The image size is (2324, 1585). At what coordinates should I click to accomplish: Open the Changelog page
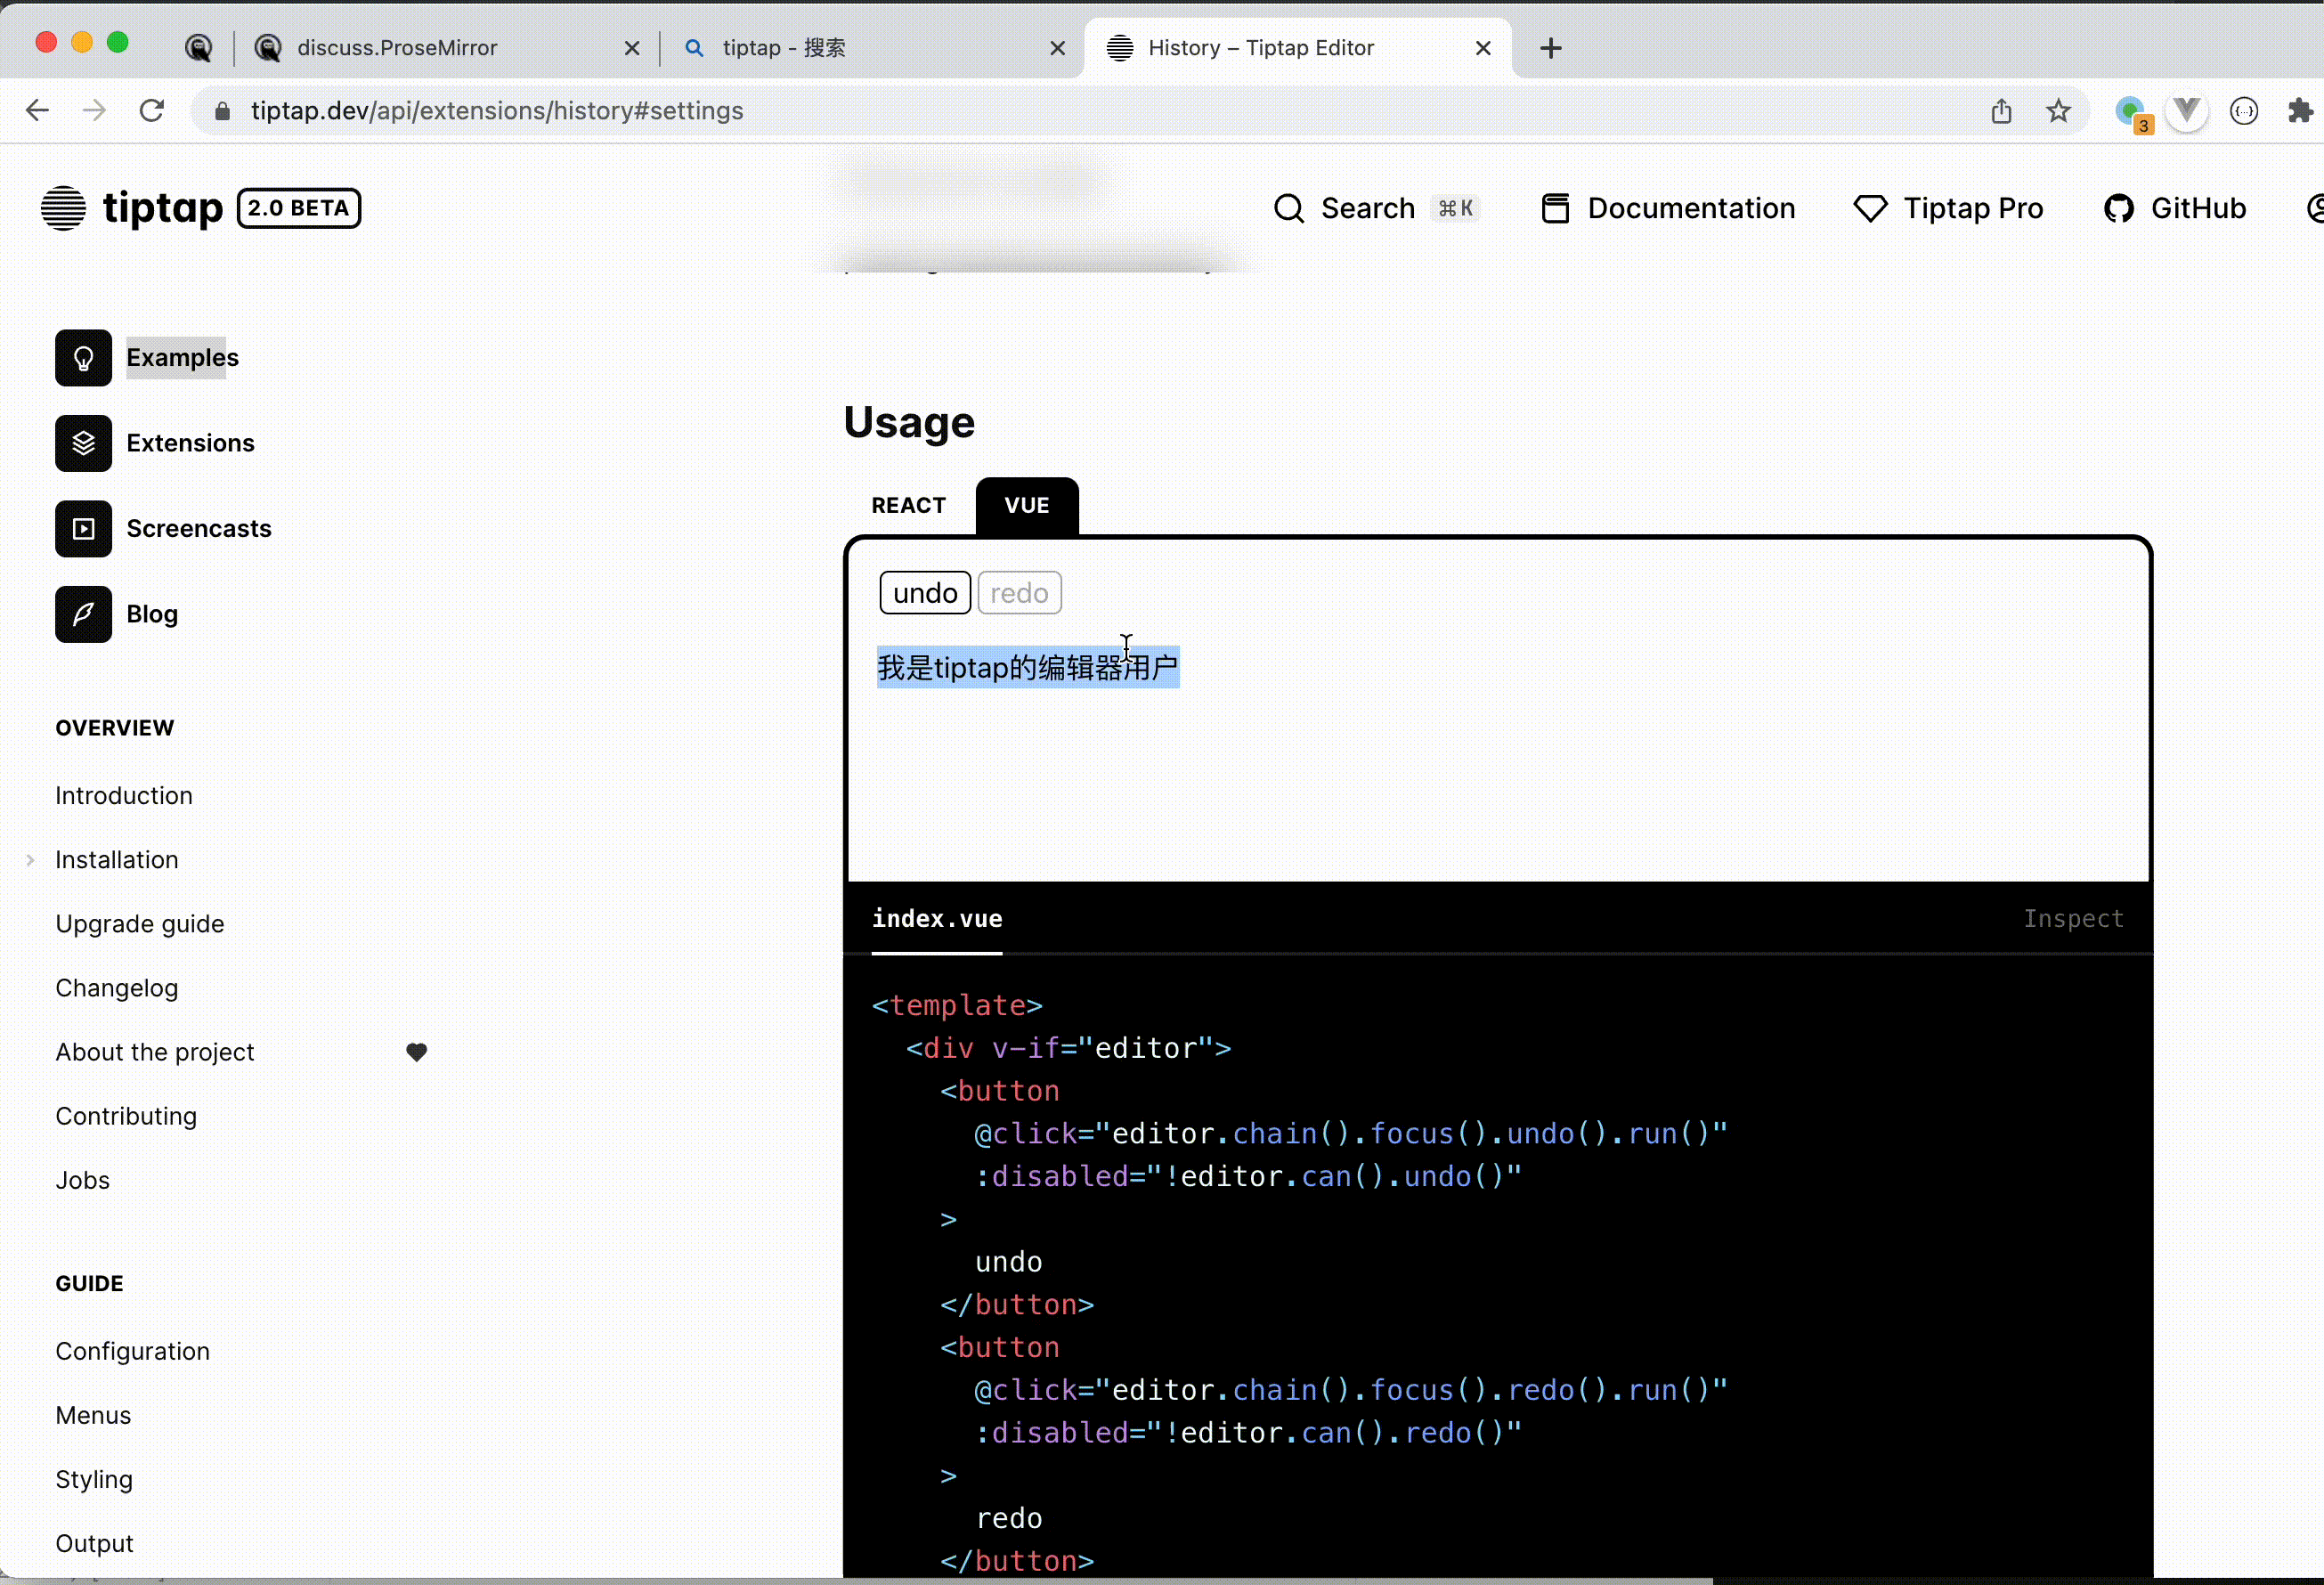tap(117, 988)
